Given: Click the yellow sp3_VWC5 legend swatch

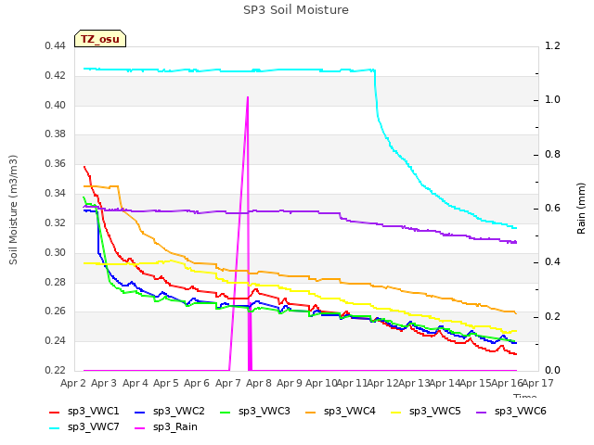Looking at the screenshot, I should (396, 412).
